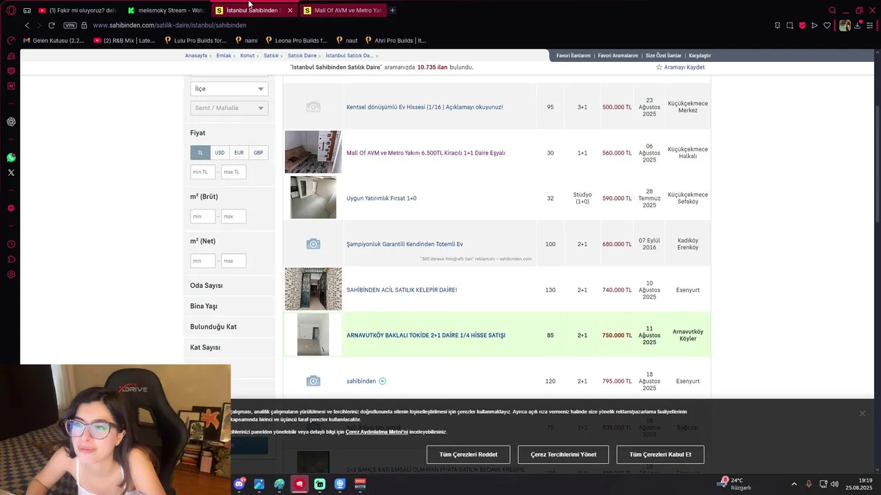Select GBP currency toggle
Image resolution: width=881 pixels, height=495 pixels.
coord(258,153)
